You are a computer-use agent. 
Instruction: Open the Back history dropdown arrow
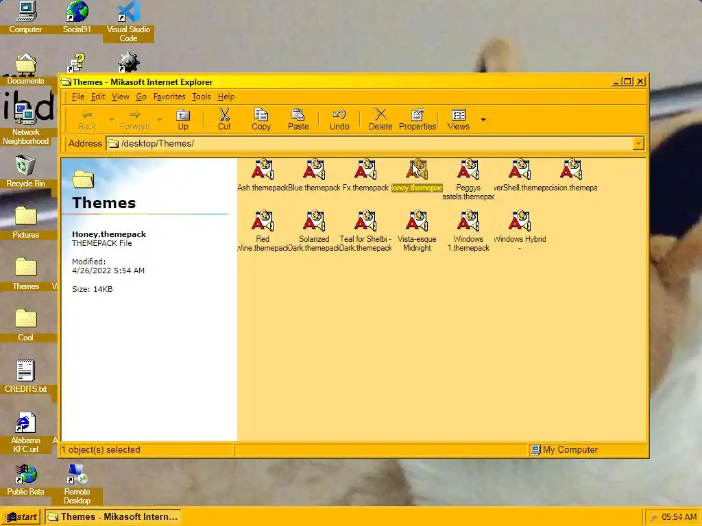(112, 119)
